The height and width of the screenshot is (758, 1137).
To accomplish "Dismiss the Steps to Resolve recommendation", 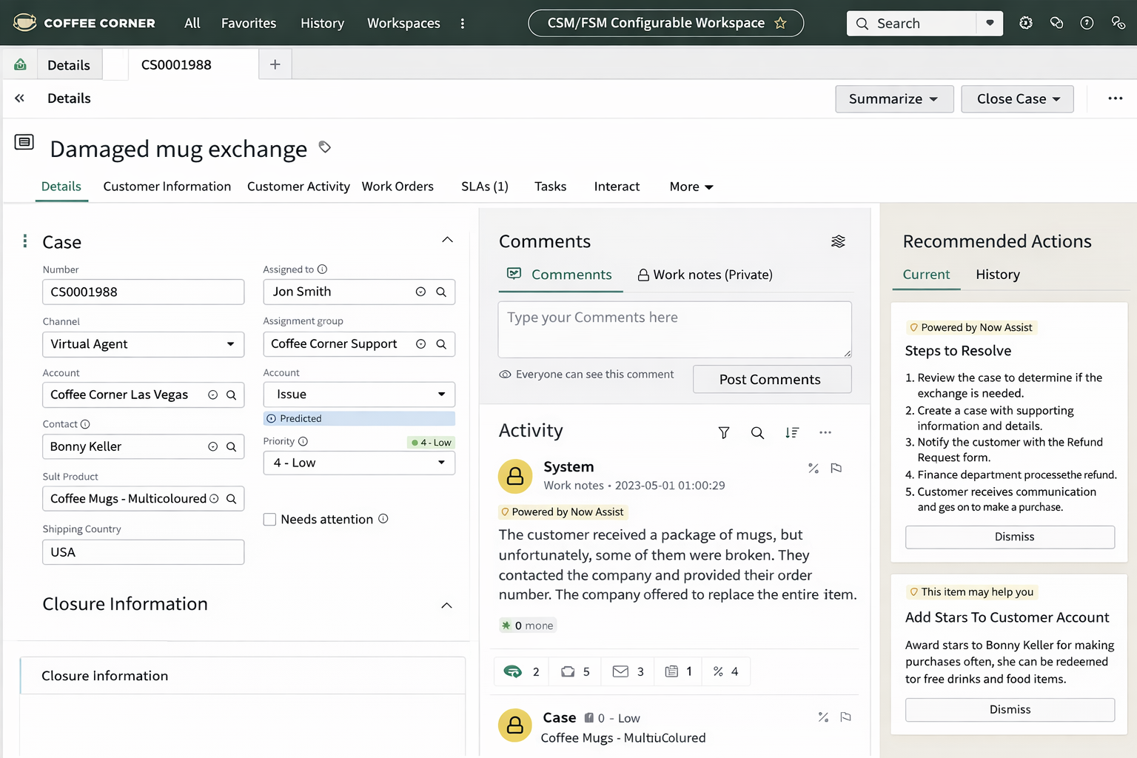I will click(1009, 537).
